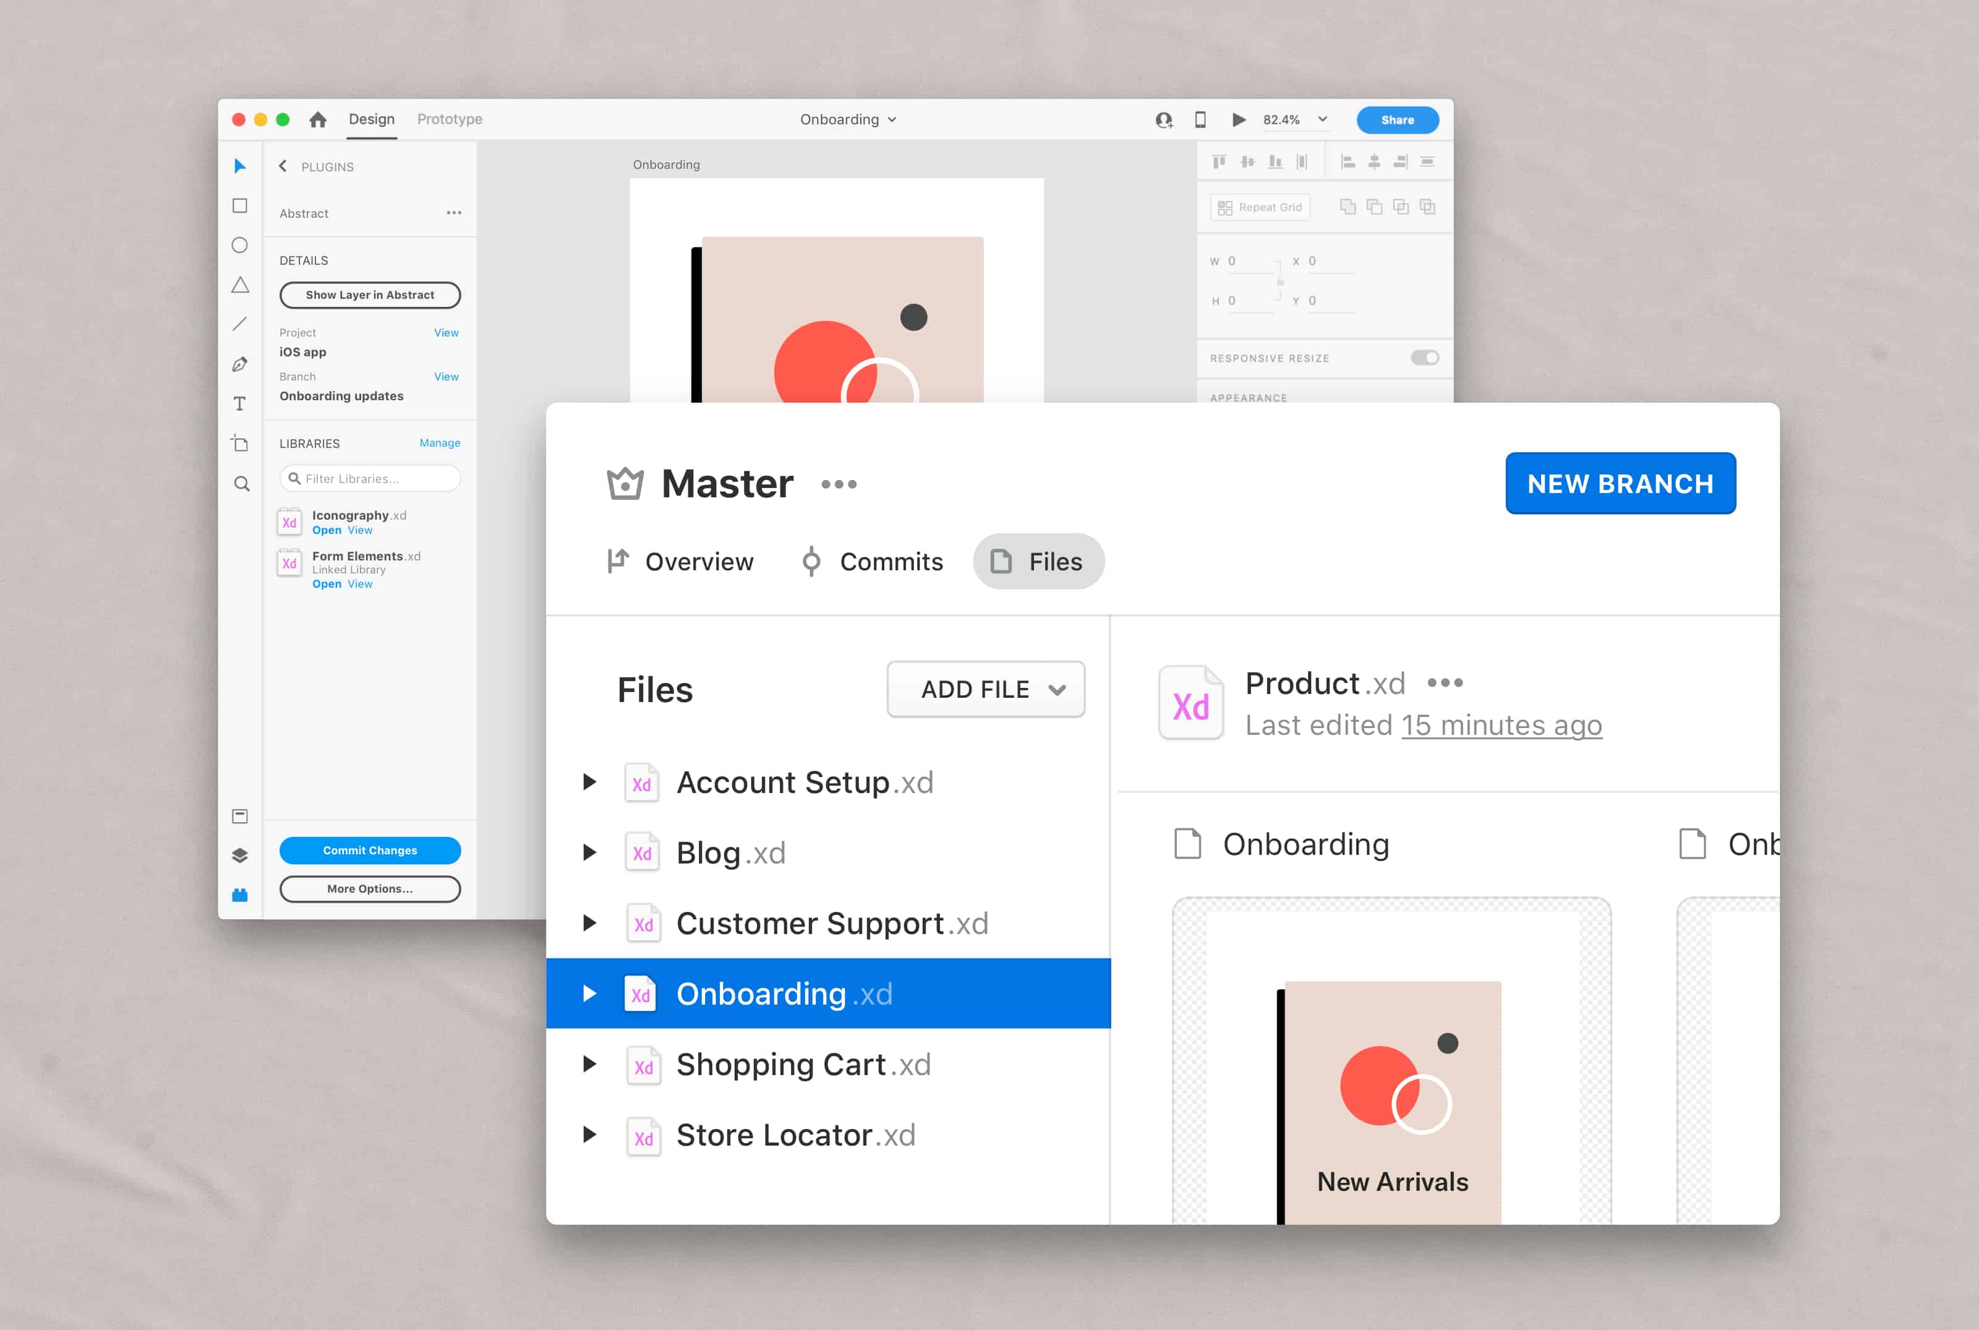1979x1330 pixels.
Task: Click the invite user icon
Action: pos(1164,119)
